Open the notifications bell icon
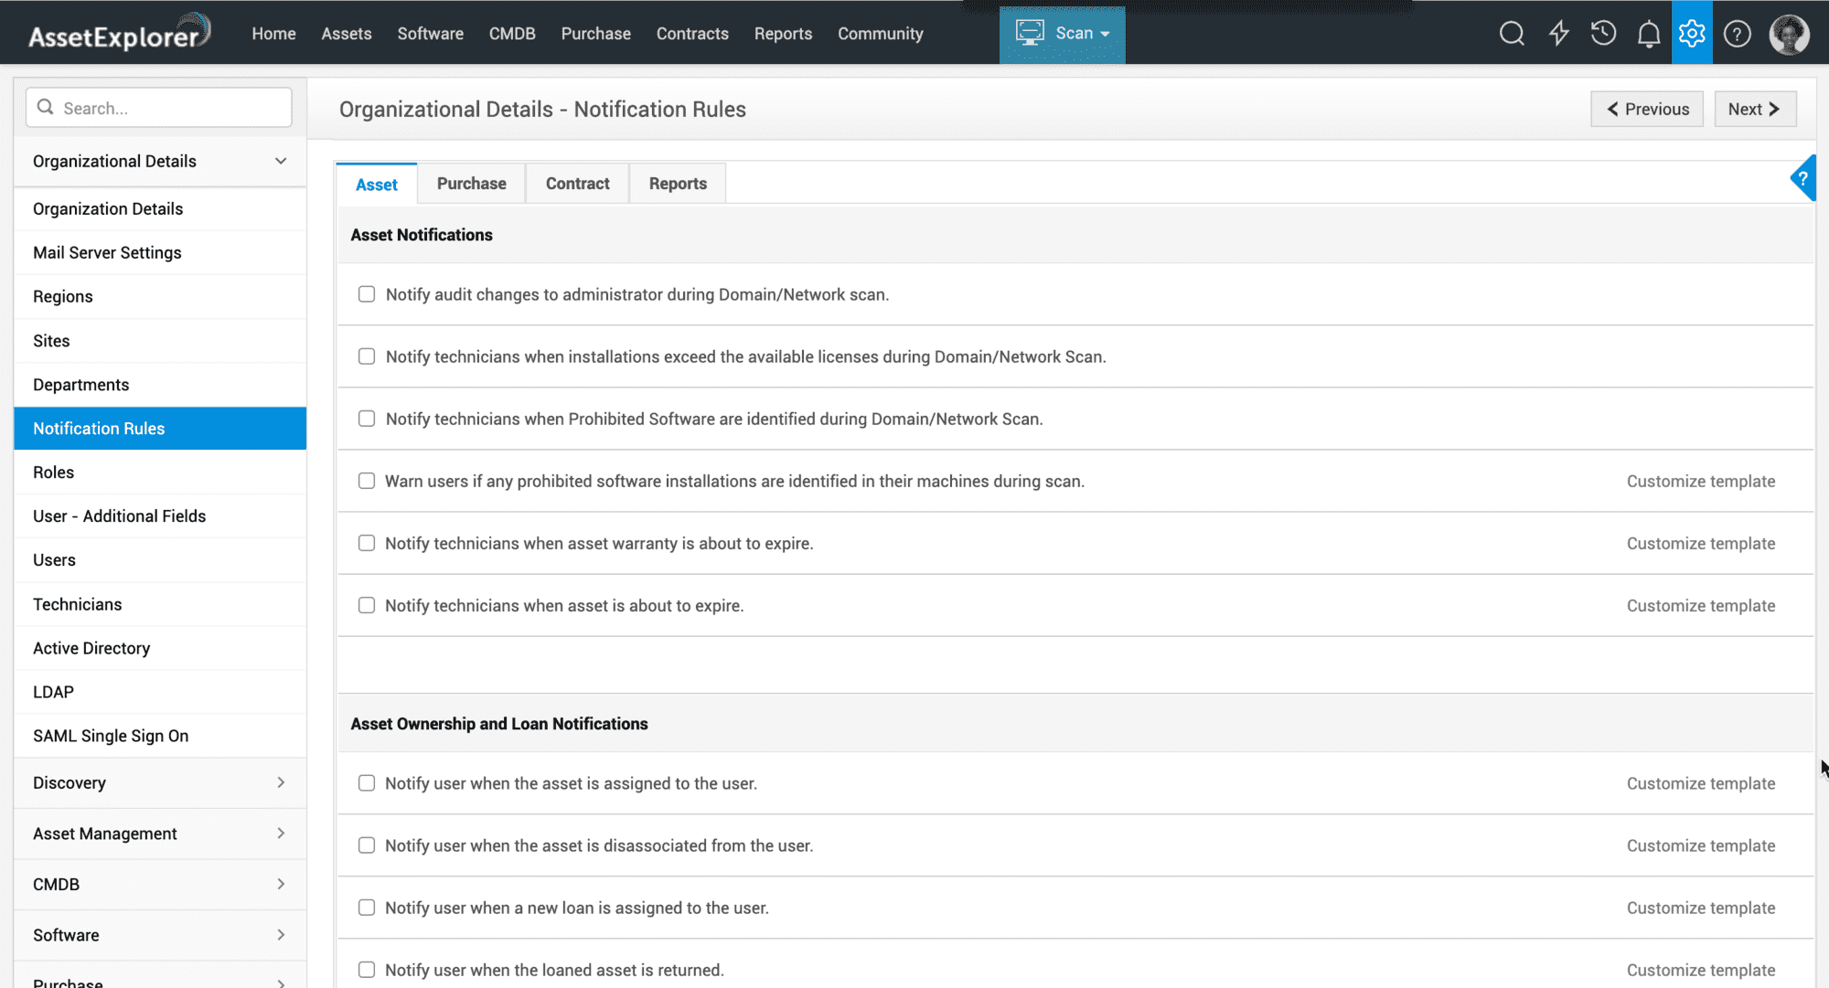 (x=1648, y=35)
